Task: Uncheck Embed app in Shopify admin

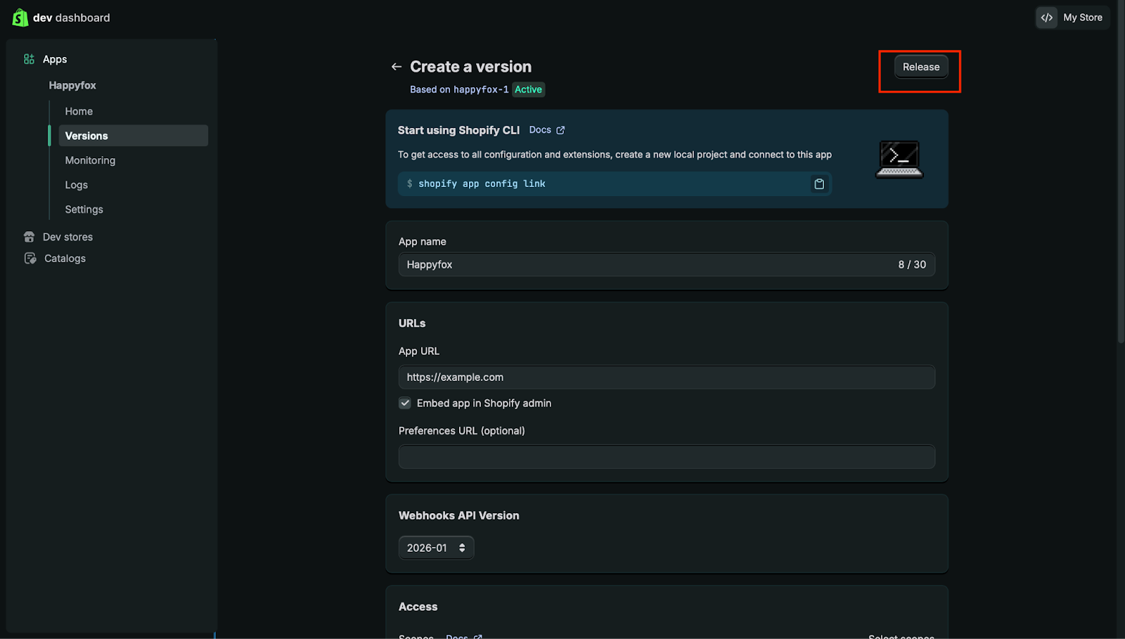Action: coord(405,404)
